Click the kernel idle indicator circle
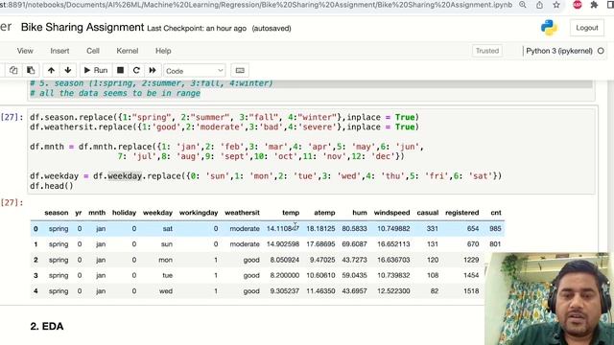The height and width of the screenshot is (345, 614). (601, 51)
